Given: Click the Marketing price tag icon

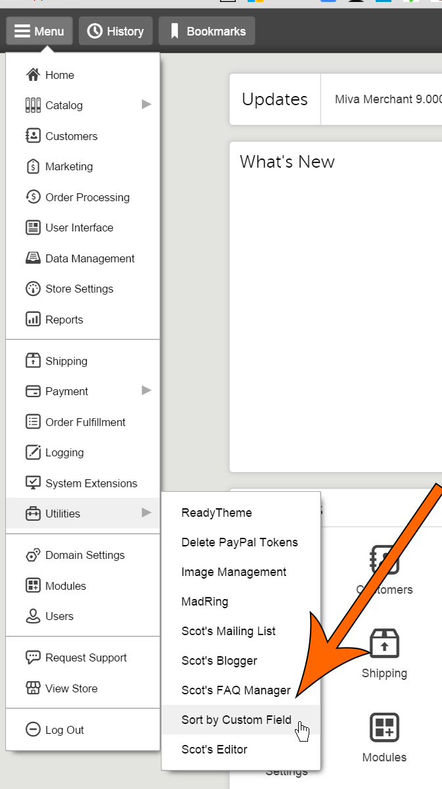Looking at the screenshot, I should click(33, 166).
